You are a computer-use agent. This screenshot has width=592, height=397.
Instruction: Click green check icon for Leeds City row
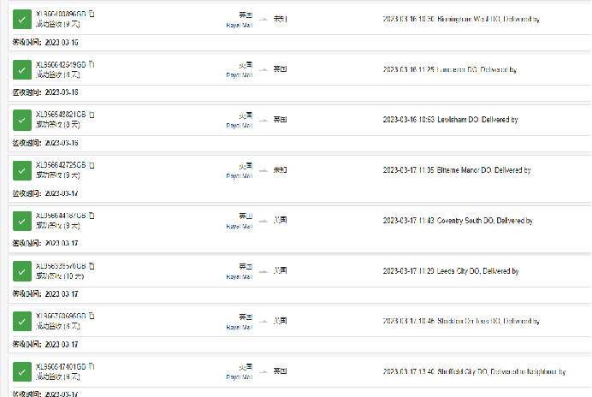pyautogui.click(x=22, y=271)
